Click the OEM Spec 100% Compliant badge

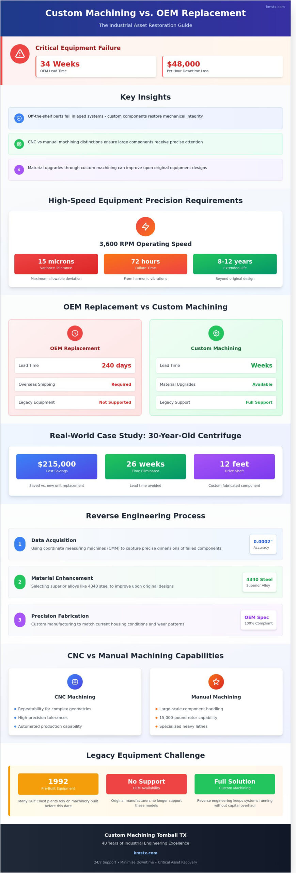pyautogui.click(x=259, y=620)
